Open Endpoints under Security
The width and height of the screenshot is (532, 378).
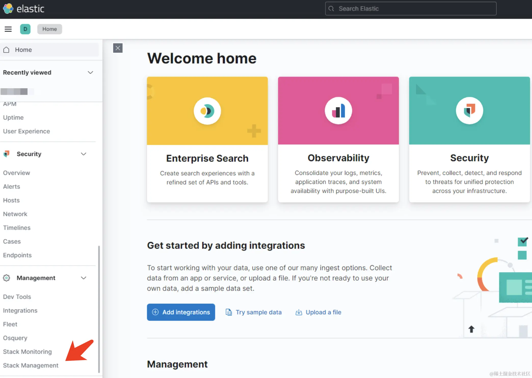coord(17,255)
